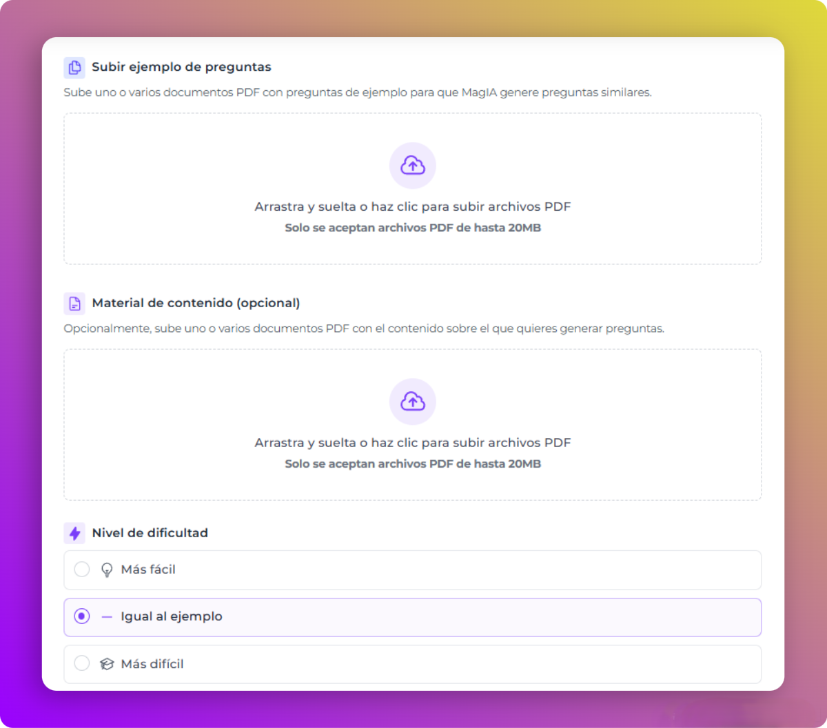The width and height of the screenshot is (827, 728).
Task: Open file picker via the example questions dropzone
Action: click(x=412, y=189)
